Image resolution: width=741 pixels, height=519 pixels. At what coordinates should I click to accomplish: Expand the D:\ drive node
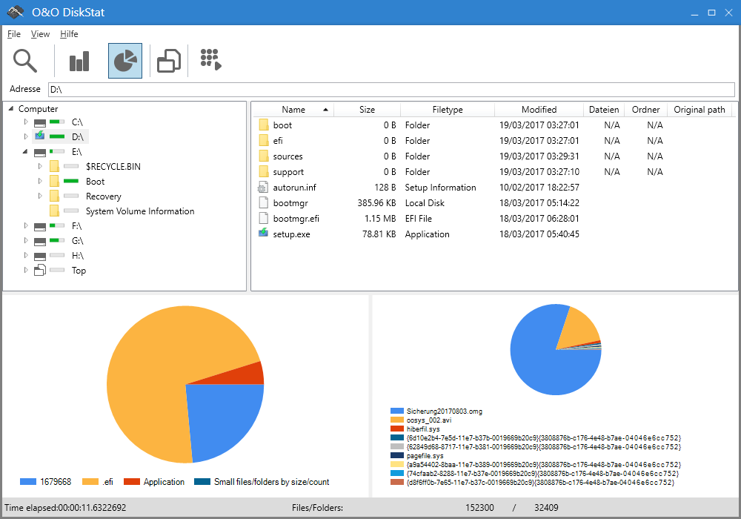tap(26, 136)
